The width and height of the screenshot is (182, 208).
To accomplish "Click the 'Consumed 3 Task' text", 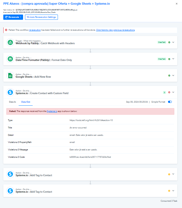I will click(x=169, y=201).
